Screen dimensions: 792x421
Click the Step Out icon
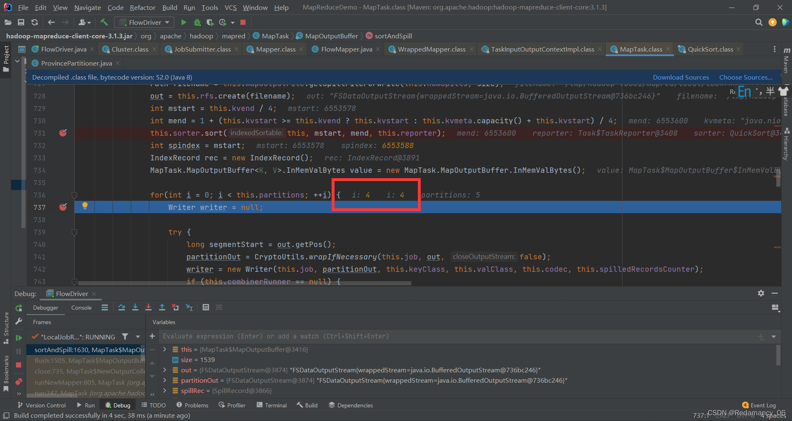162,307
